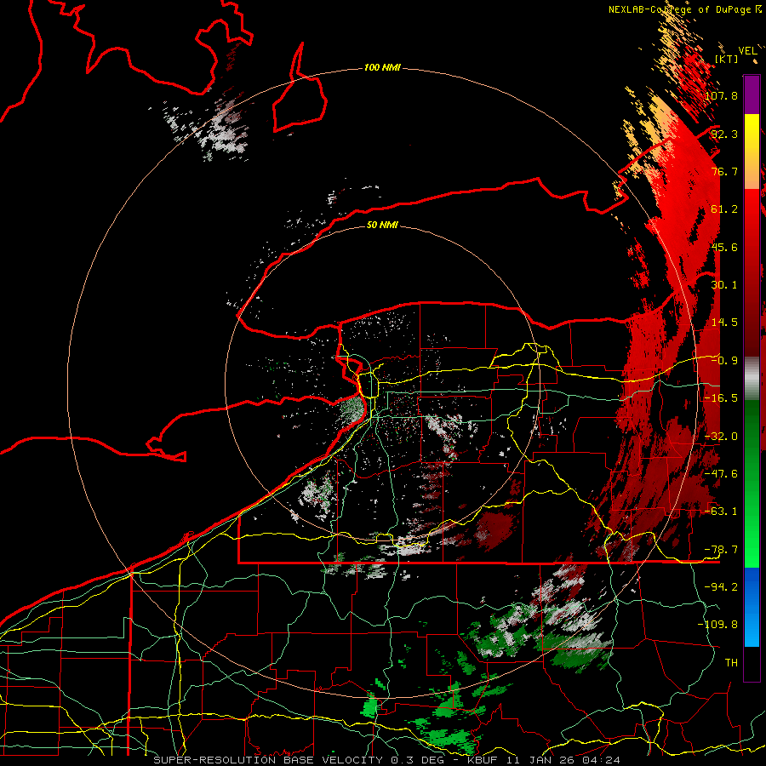
Task: Click the 100 NMI range ring label
Action: [x=382, y=67]
